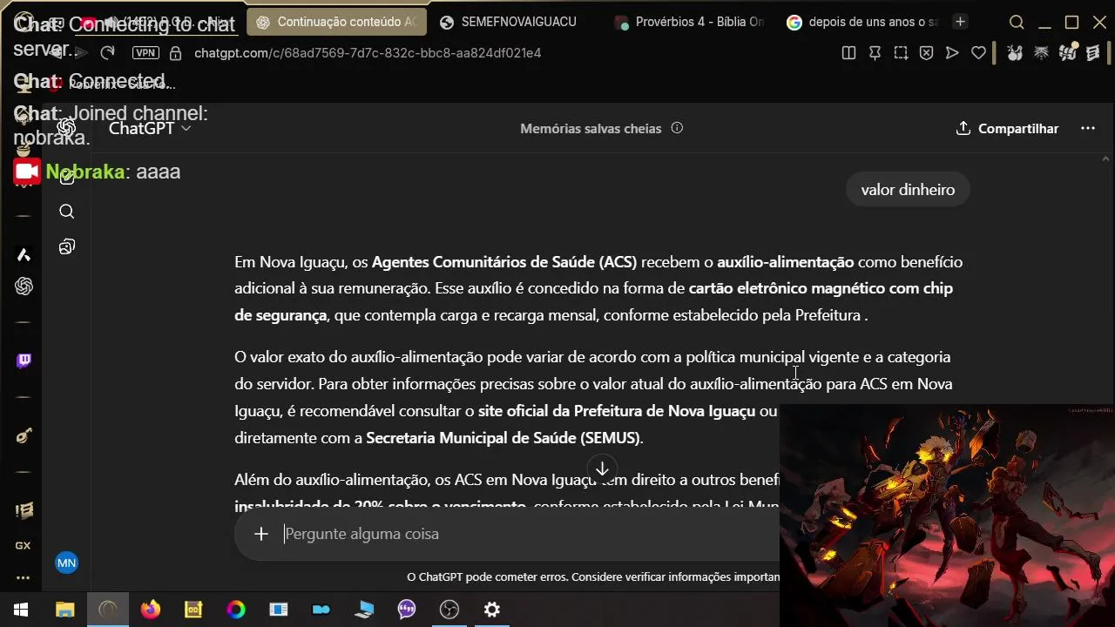This screenshot has height=627, width=1115.
Task: Open the Twitch sidebar icon
Action: tap(24, 361)
